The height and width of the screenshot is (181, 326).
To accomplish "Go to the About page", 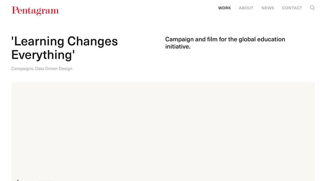I will 246,8.
